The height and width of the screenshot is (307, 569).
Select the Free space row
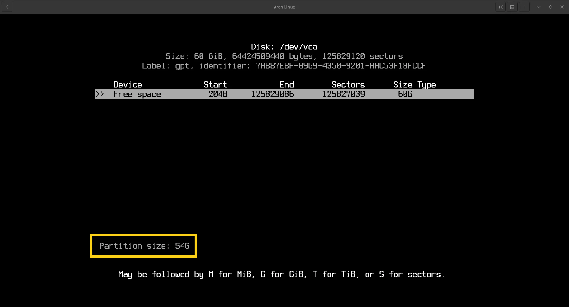point(284,94)
